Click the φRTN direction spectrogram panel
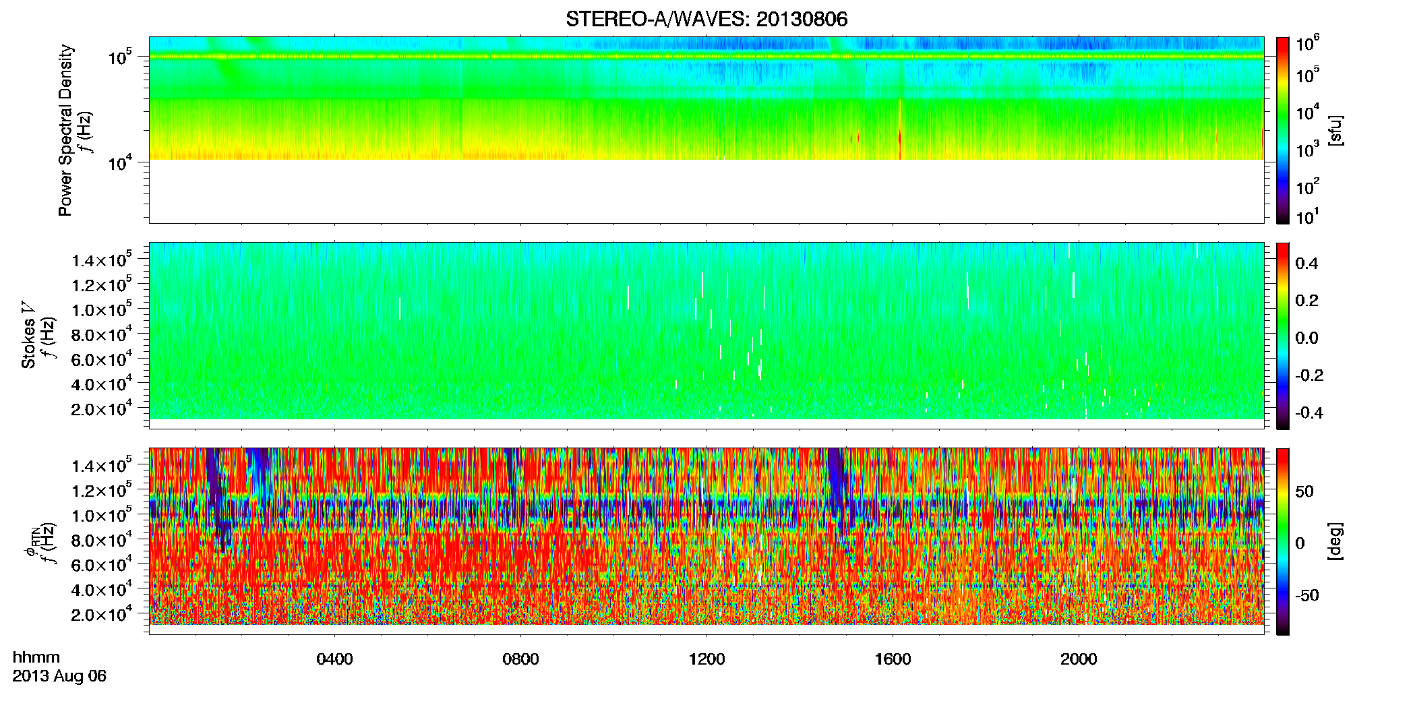1413x728 pixels. 706,541
